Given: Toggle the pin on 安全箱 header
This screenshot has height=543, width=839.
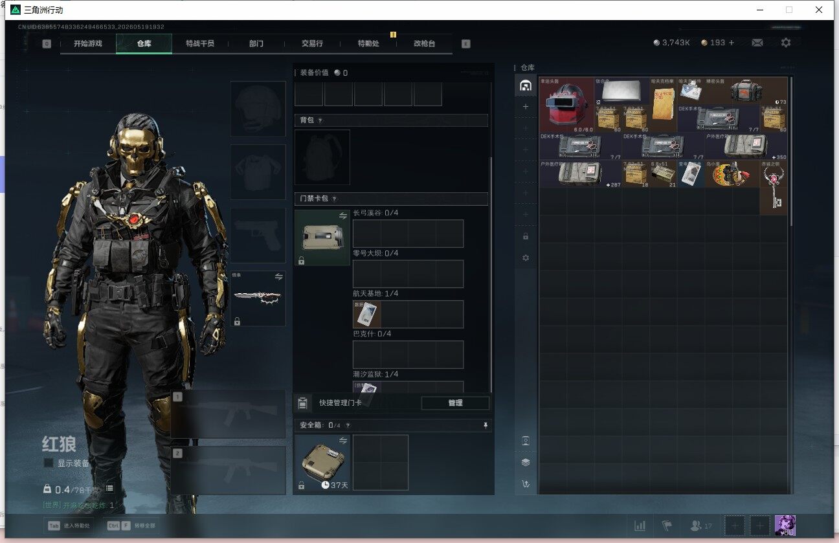Looking at the screenshot, I should (486, 425).
